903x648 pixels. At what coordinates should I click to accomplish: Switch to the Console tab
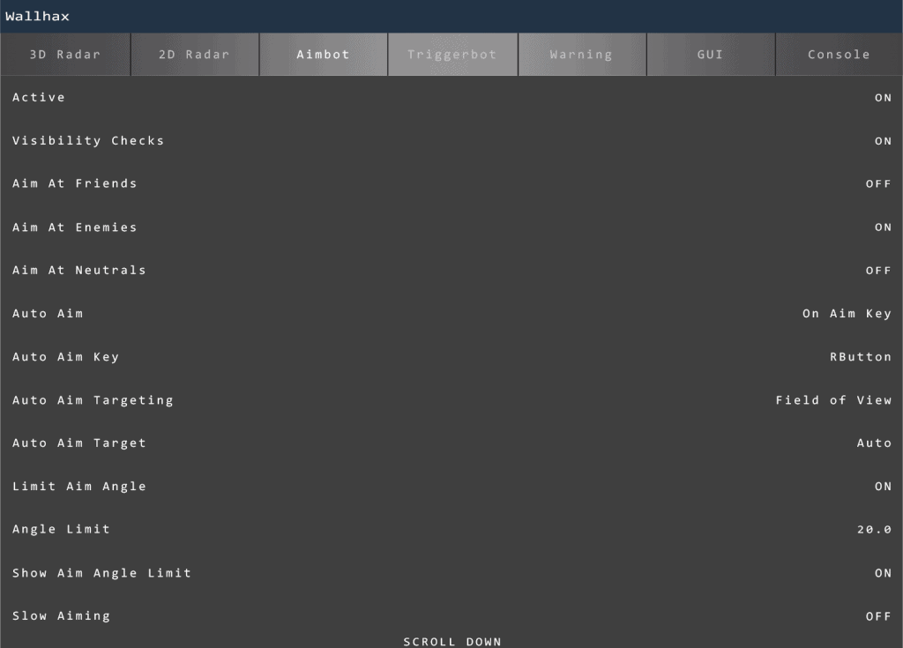839,55
